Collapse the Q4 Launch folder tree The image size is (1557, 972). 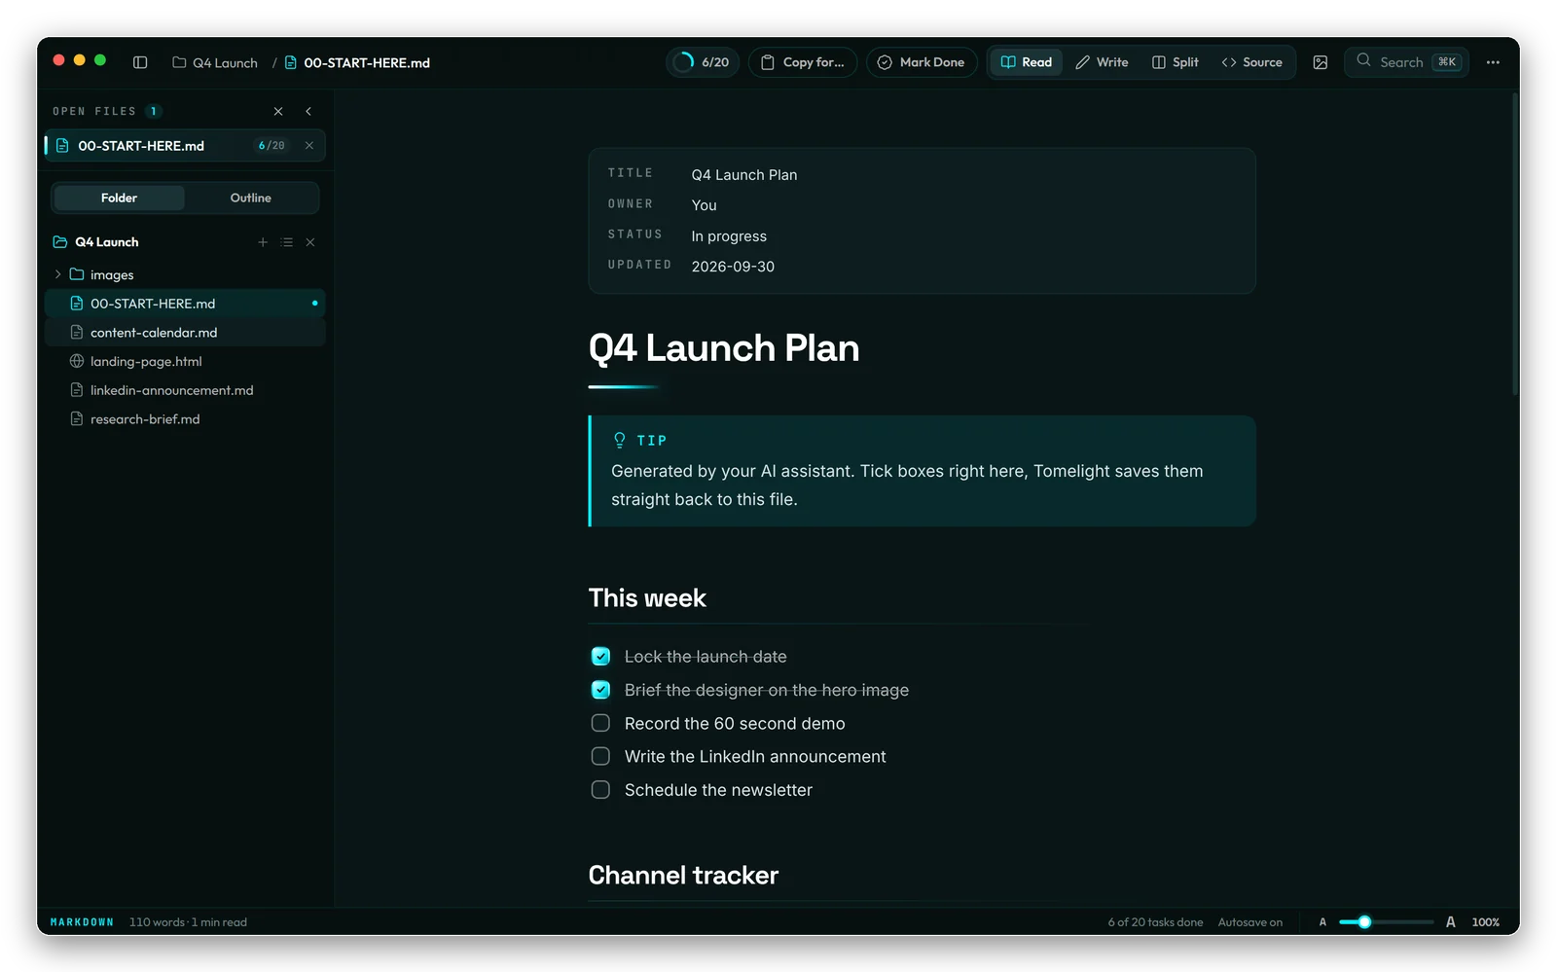click(x=59, y=242)
